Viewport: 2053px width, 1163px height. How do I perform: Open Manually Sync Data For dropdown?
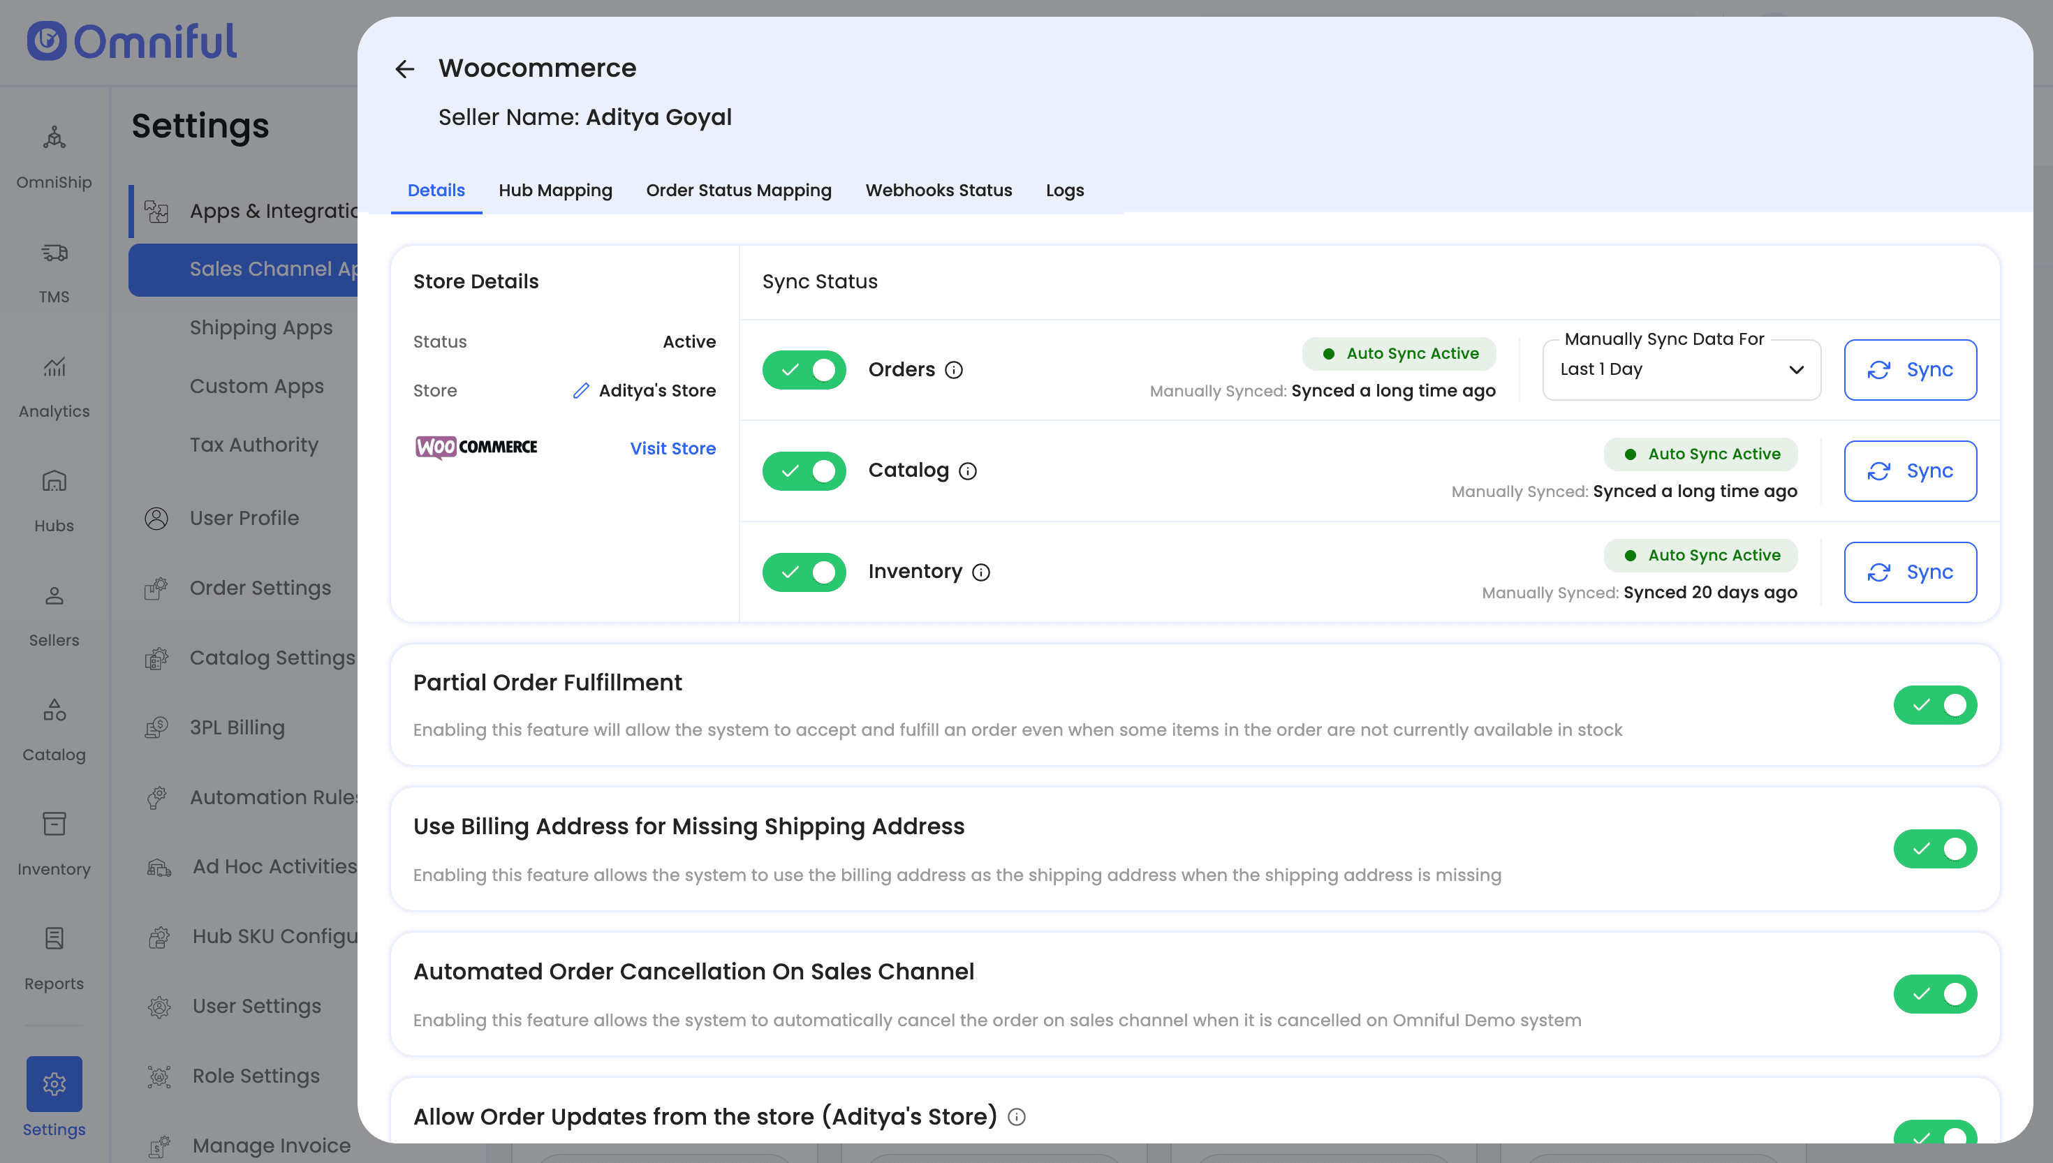pos(1681,370)
